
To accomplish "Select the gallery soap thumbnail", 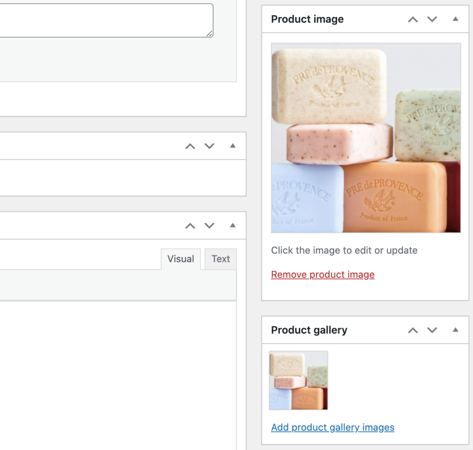I will pyautogui.click(x=298, y=380).
